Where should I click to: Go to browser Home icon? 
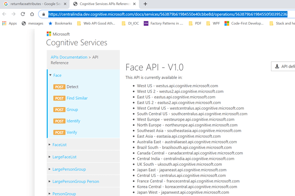coord(32,14)
